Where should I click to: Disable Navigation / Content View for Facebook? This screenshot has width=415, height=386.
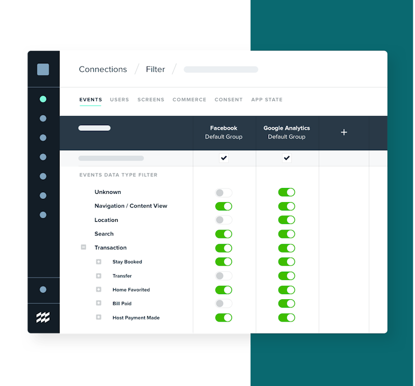(224, 206)
